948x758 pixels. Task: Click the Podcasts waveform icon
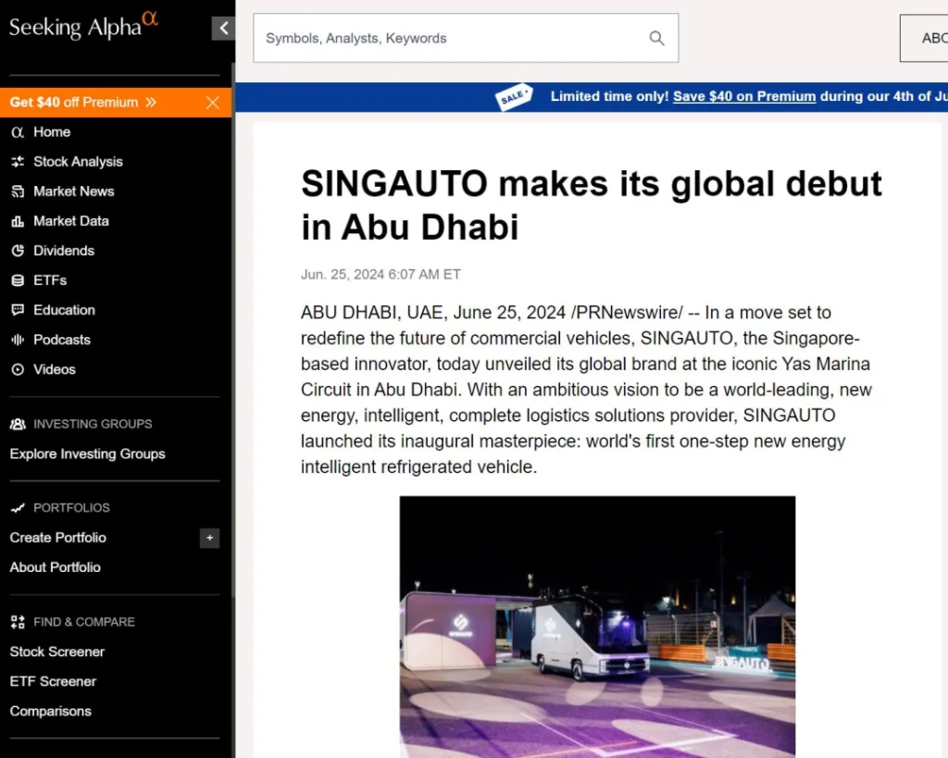coord(17,340)
